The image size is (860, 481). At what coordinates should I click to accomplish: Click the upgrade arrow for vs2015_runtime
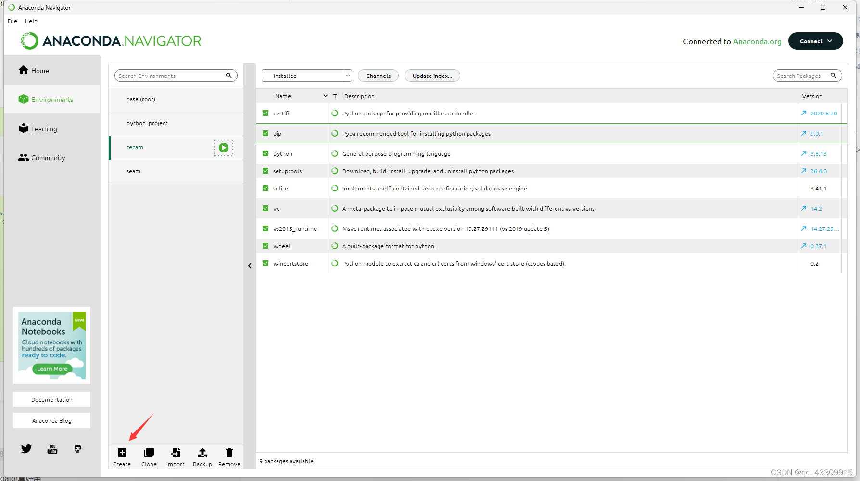(804, 228)
